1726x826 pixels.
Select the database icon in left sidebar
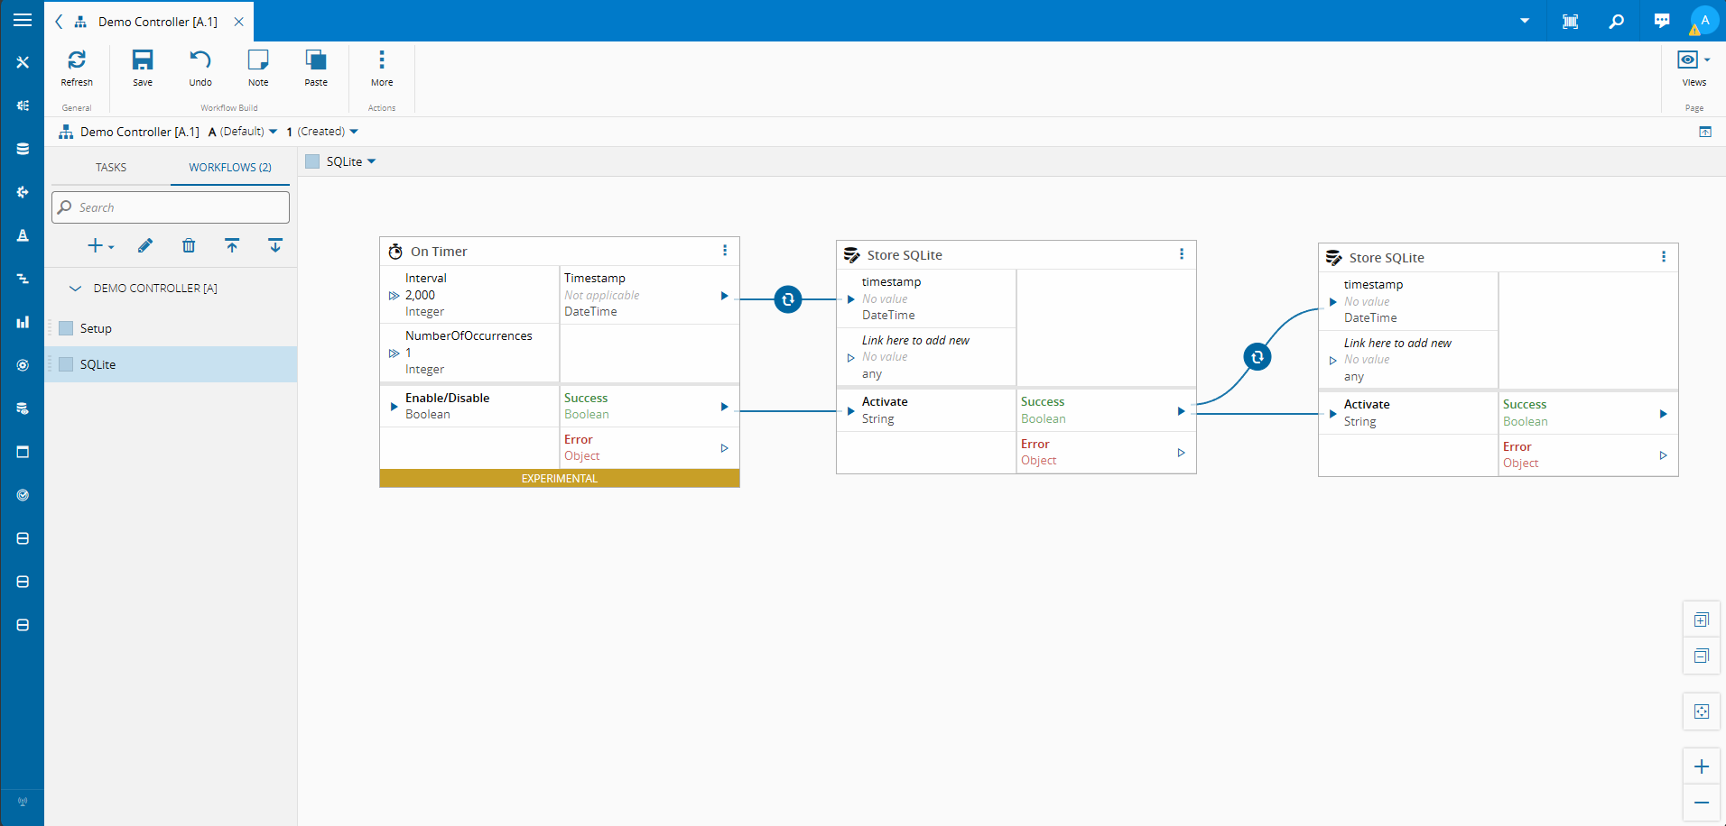click(x=23, y=149)
